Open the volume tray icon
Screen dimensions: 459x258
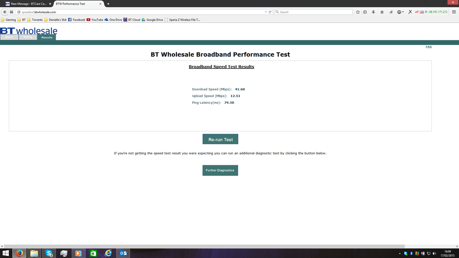434,253
